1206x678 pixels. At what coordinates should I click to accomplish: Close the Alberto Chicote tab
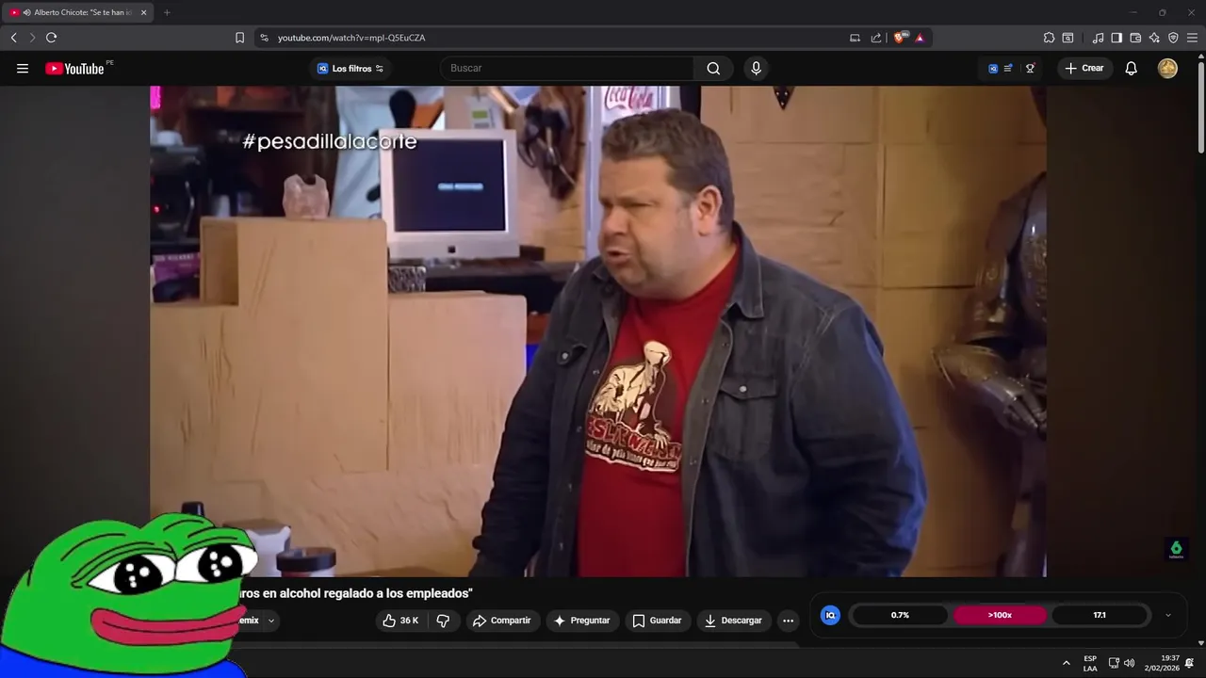pyautogui.click(x=144, y=12)
